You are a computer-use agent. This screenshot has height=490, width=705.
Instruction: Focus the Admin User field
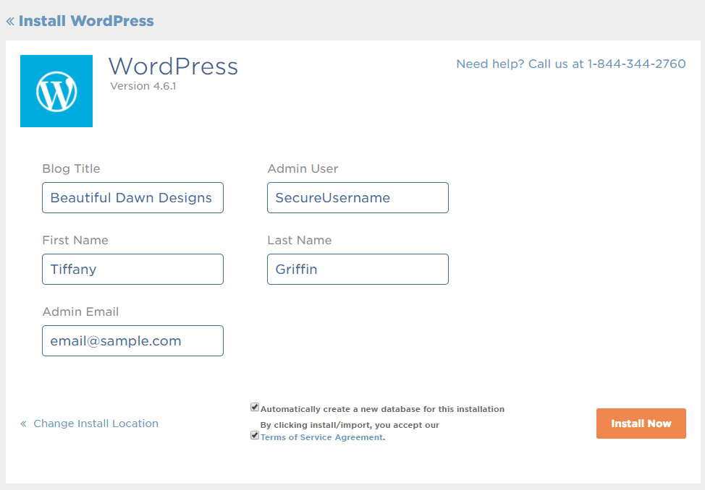pyautogui.click(x=358, y=197)
